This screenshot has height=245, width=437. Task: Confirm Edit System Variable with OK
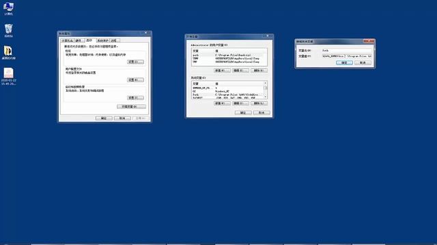click(344, 63)
